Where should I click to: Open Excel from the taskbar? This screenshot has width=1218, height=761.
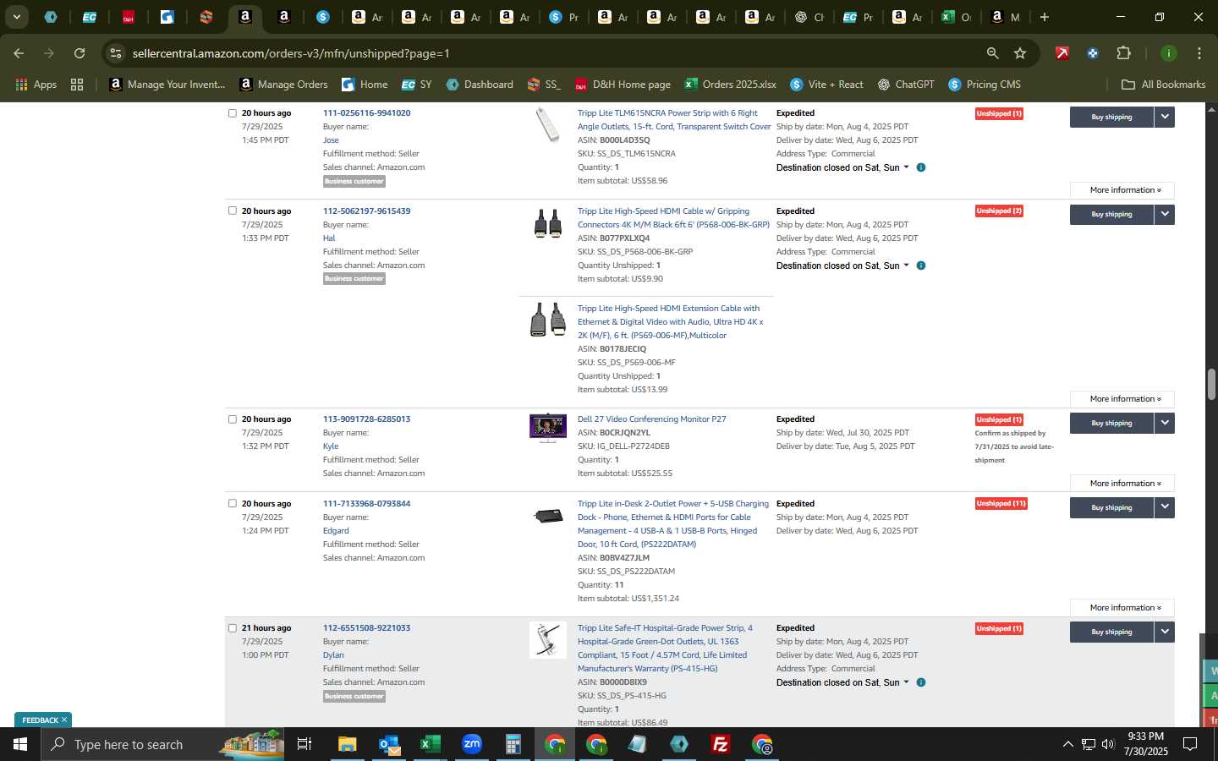[430, 744]
